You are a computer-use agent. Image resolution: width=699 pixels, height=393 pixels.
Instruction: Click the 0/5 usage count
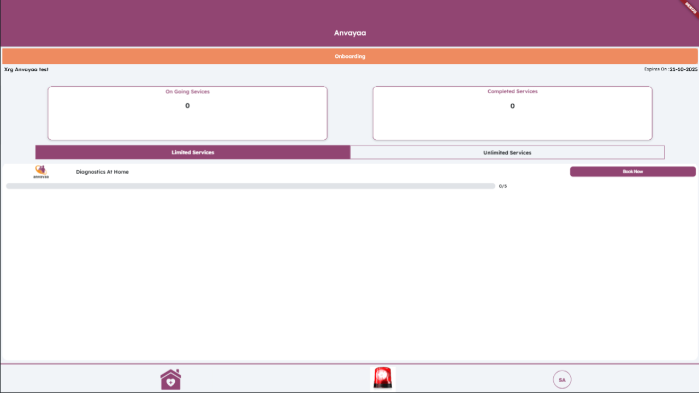pos(503,186)
